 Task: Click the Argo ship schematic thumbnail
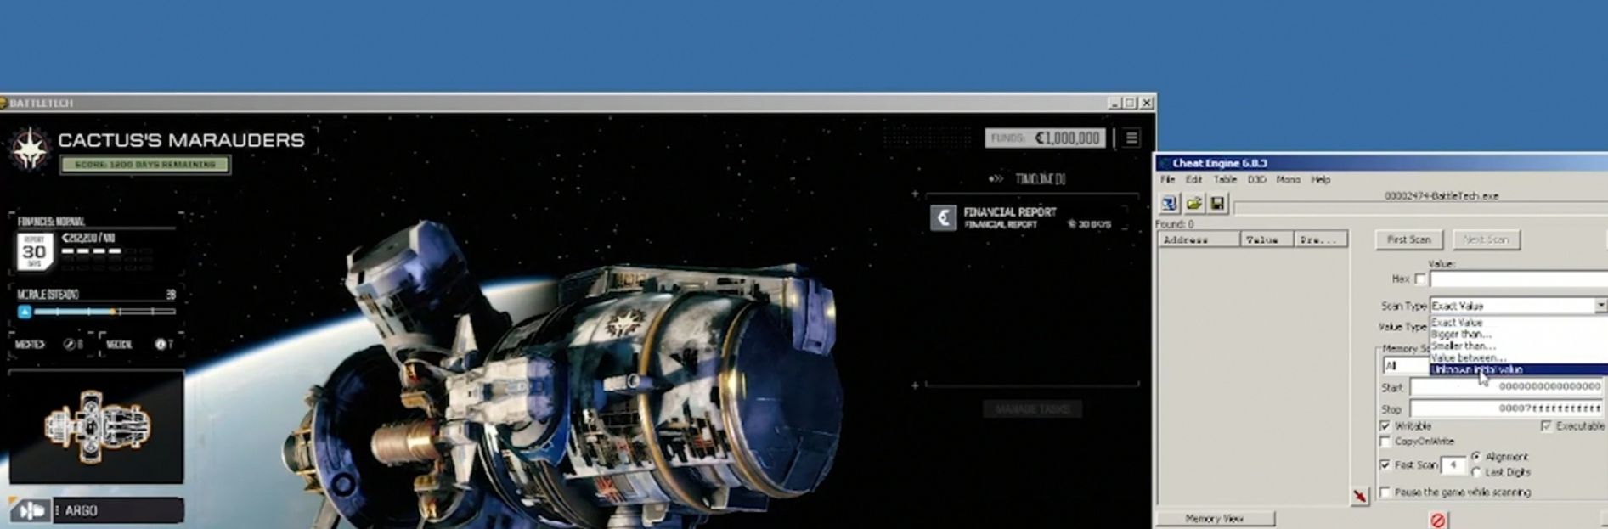pyautogui.click(x=96, y=426)
